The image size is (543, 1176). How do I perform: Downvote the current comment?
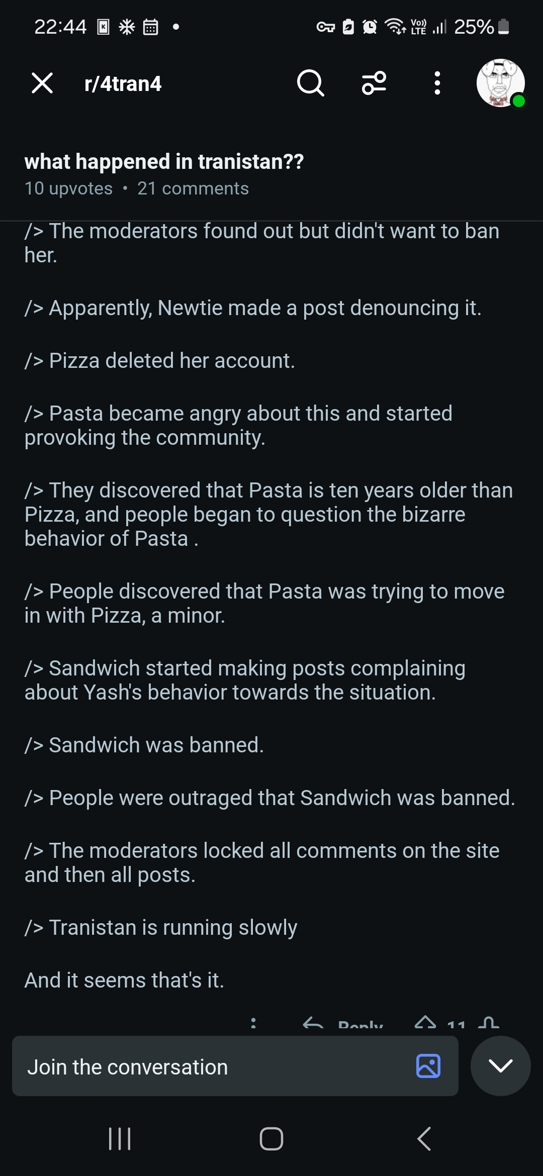click(489, 1023)
